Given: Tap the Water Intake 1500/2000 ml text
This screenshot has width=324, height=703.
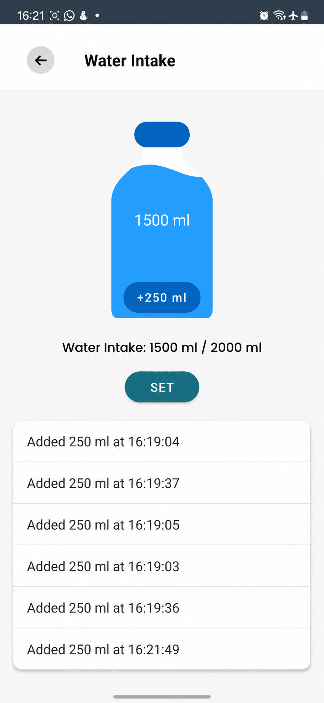Looking at the screenshot, I should (x=162, y=347).
